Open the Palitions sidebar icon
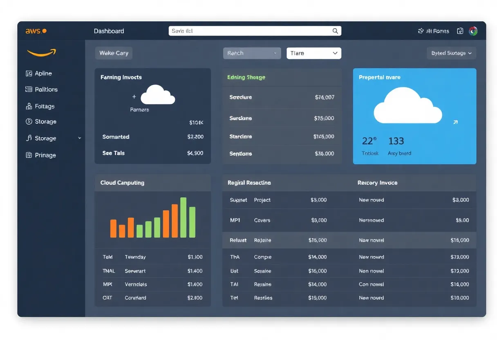The height and width of the screenshot is (340, 497). pos(29,89)
